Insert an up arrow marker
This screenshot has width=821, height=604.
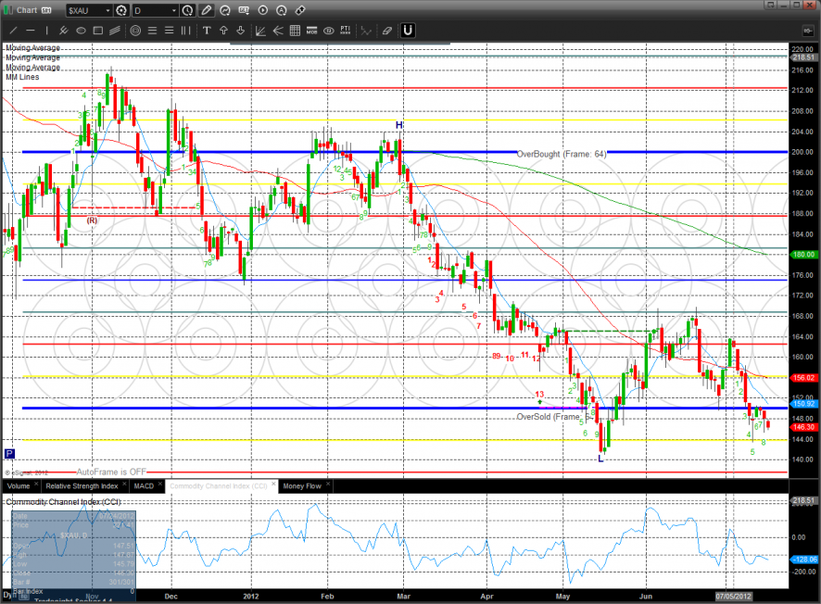pyautogui.click(x=224, y=31)
